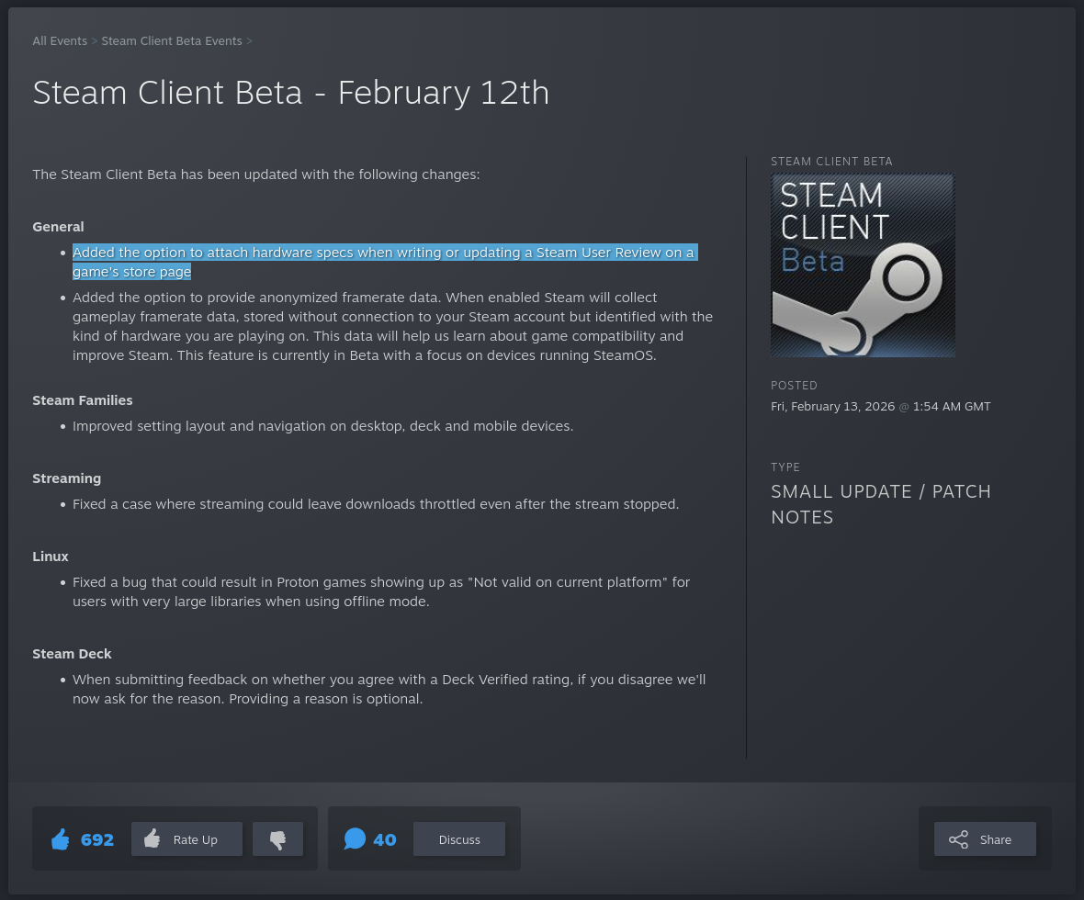
Task: Click the Deck Verified rating feedback bullet
Action: 390,689
